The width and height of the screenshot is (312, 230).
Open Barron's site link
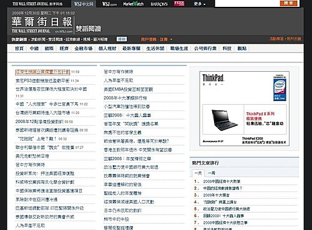pyautogui.click(x=159, y=4)
